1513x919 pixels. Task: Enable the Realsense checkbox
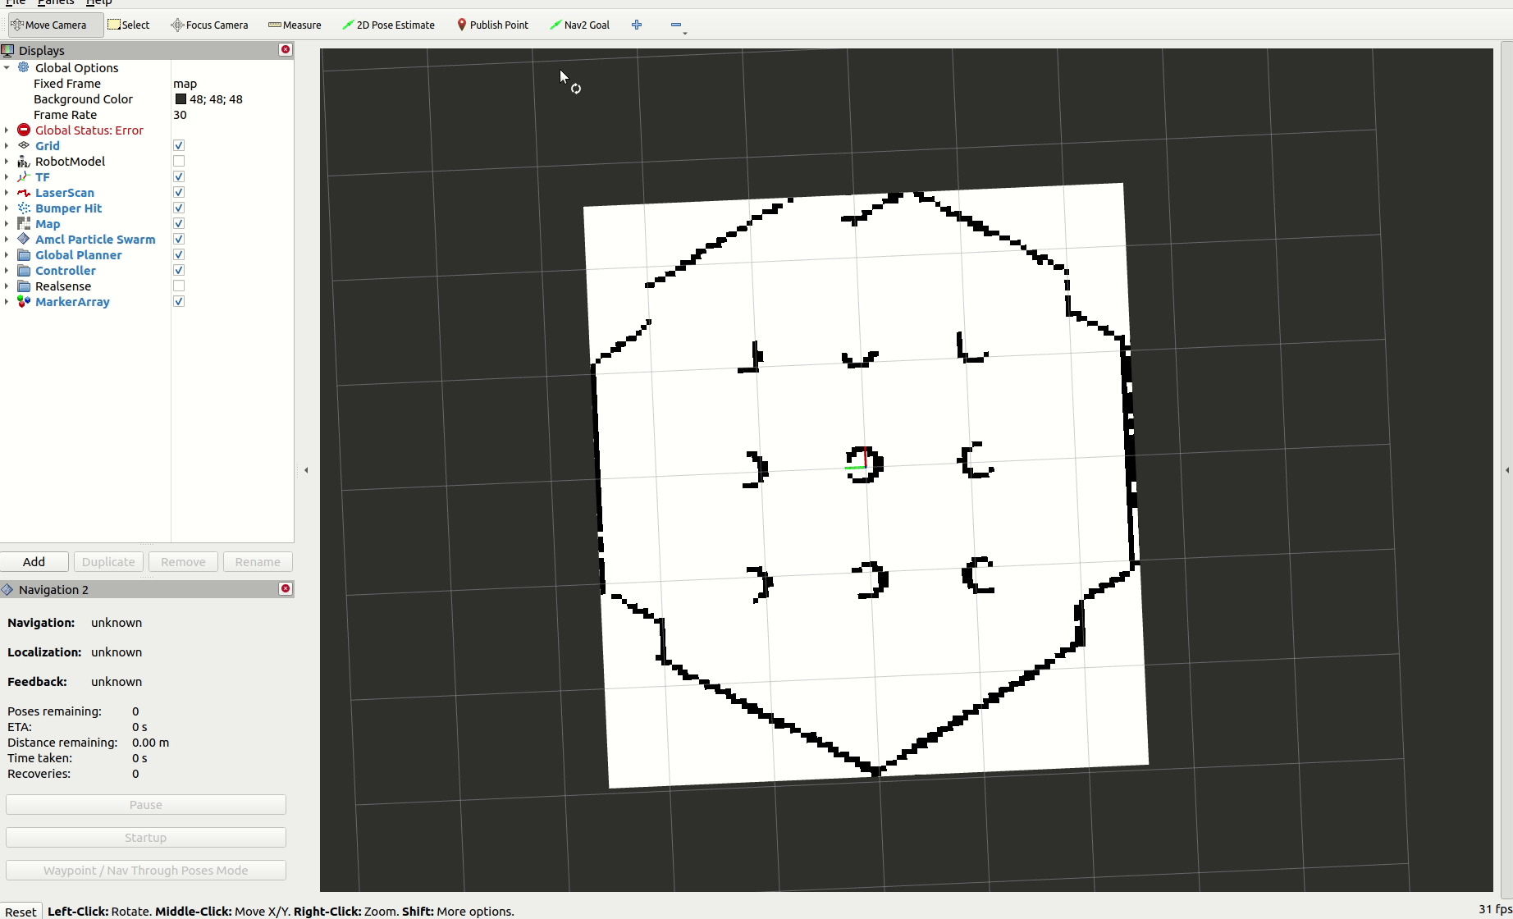tap(179, 286)
